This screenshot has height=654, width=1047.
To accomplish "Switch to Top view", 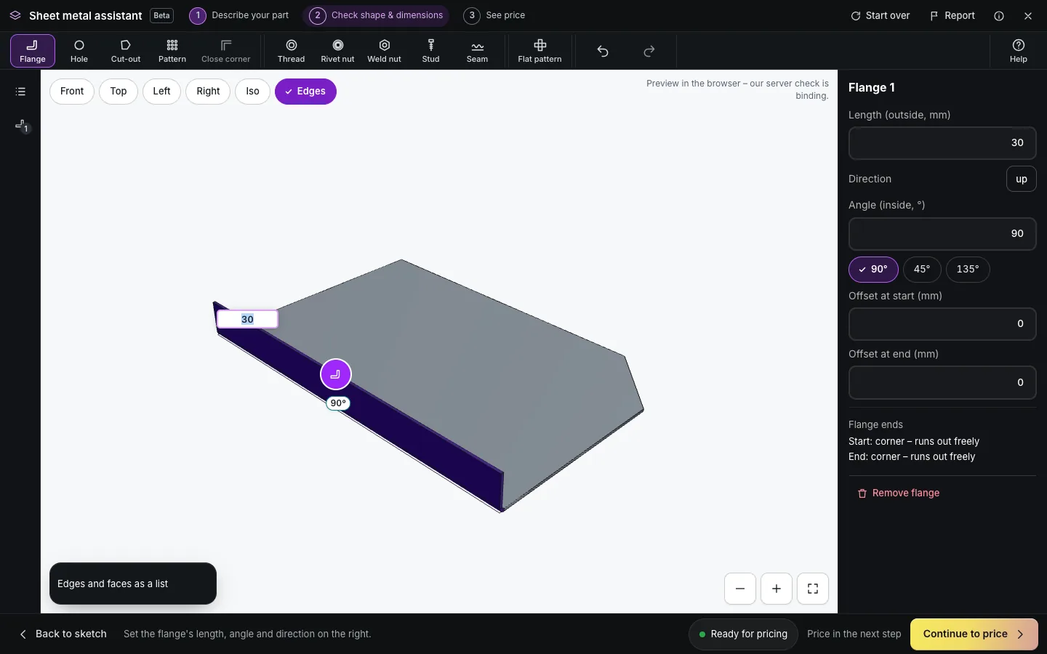I will (x=119, y=92).
